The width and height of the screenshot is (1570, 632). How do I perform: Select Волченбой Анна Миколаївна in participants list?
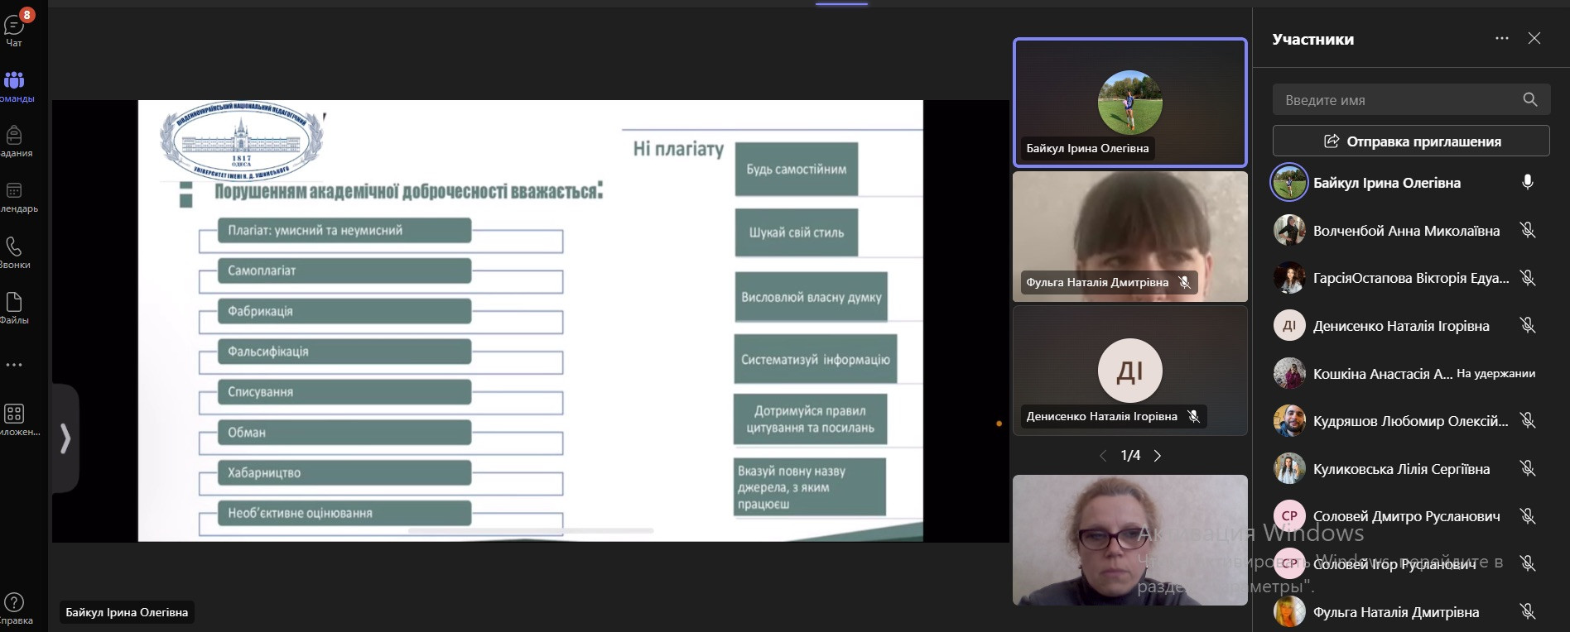coord(1411,231)
